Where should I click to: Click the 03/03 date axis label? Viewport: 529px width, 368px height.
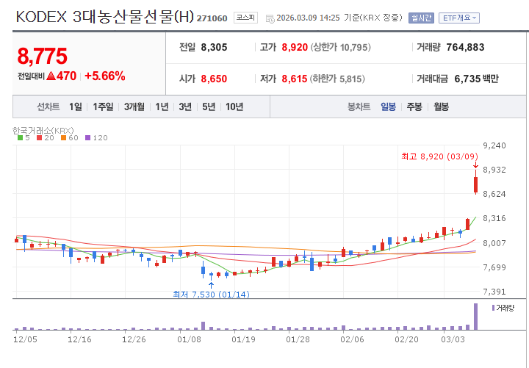coord(453,339)
